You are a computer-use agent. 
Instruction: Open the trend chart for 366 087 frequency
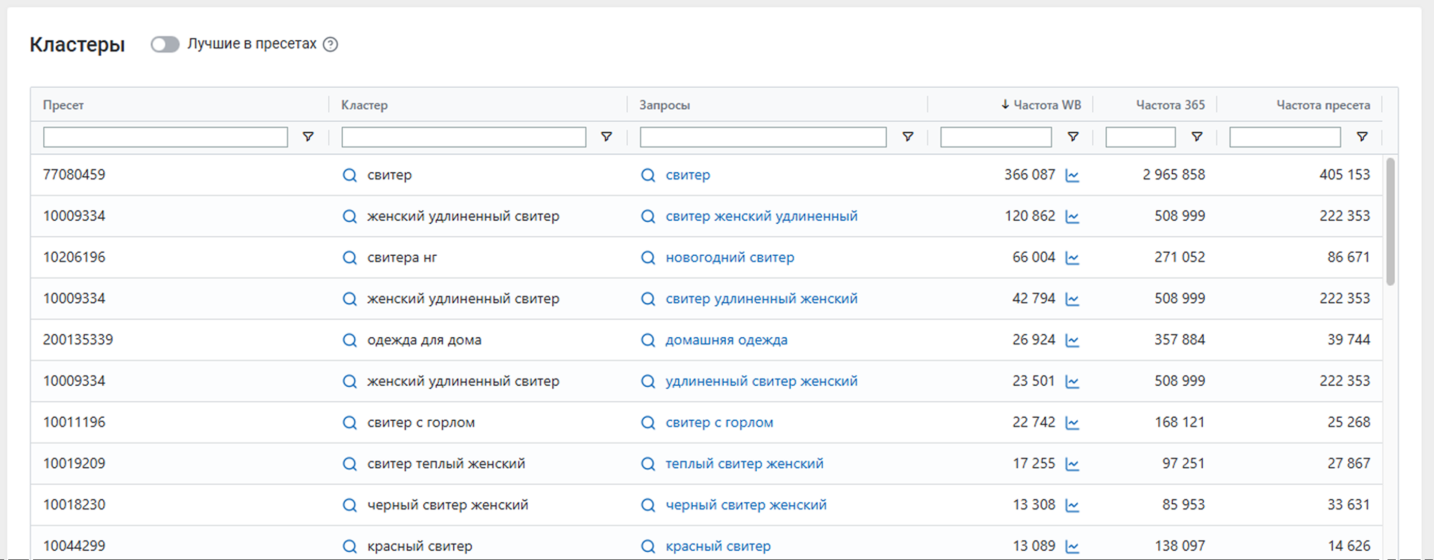pyautogui.click(x=1072, y=176)
